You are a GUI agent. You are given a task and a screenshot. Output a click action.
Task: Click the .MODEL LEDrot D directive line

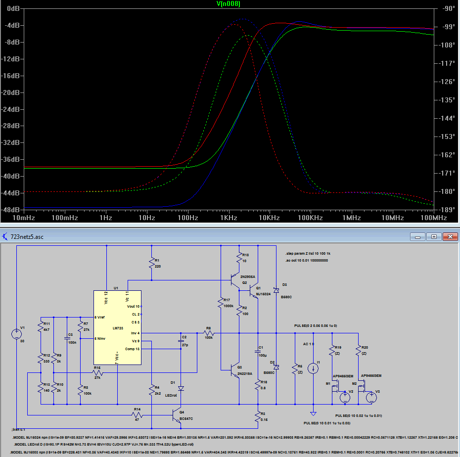(104, 444)
